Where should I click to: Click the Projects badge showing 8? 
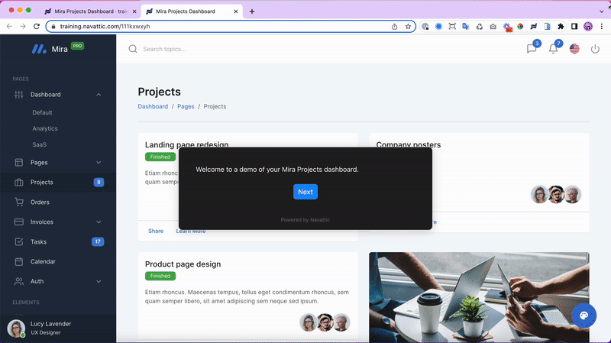[x=99, y=183]
